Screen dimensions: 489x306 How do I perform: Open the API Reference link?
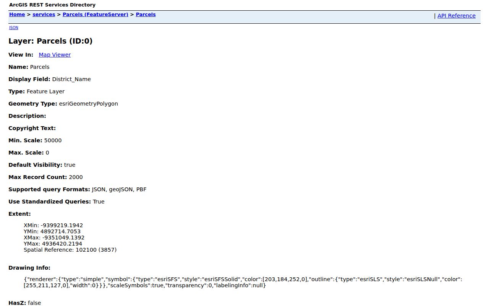click(x=457, y=16)
